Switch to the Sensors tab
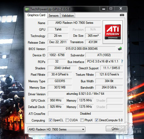Image resolution: width=144 pixels, height=139 pixels. pyautogui.click(x=54, y=16)
